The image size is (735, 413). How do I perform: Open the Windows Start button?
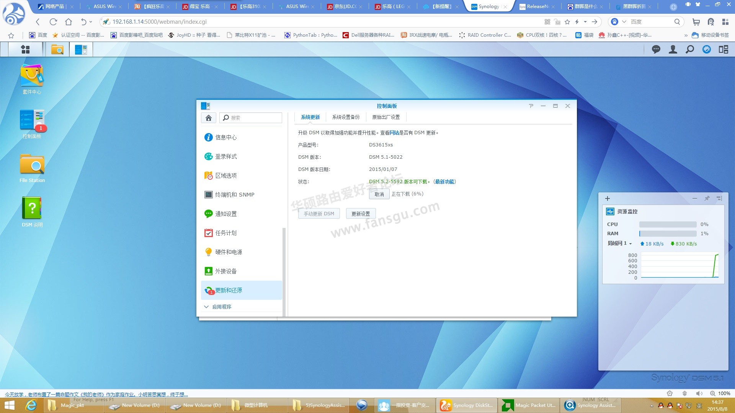tap(9, 405)
